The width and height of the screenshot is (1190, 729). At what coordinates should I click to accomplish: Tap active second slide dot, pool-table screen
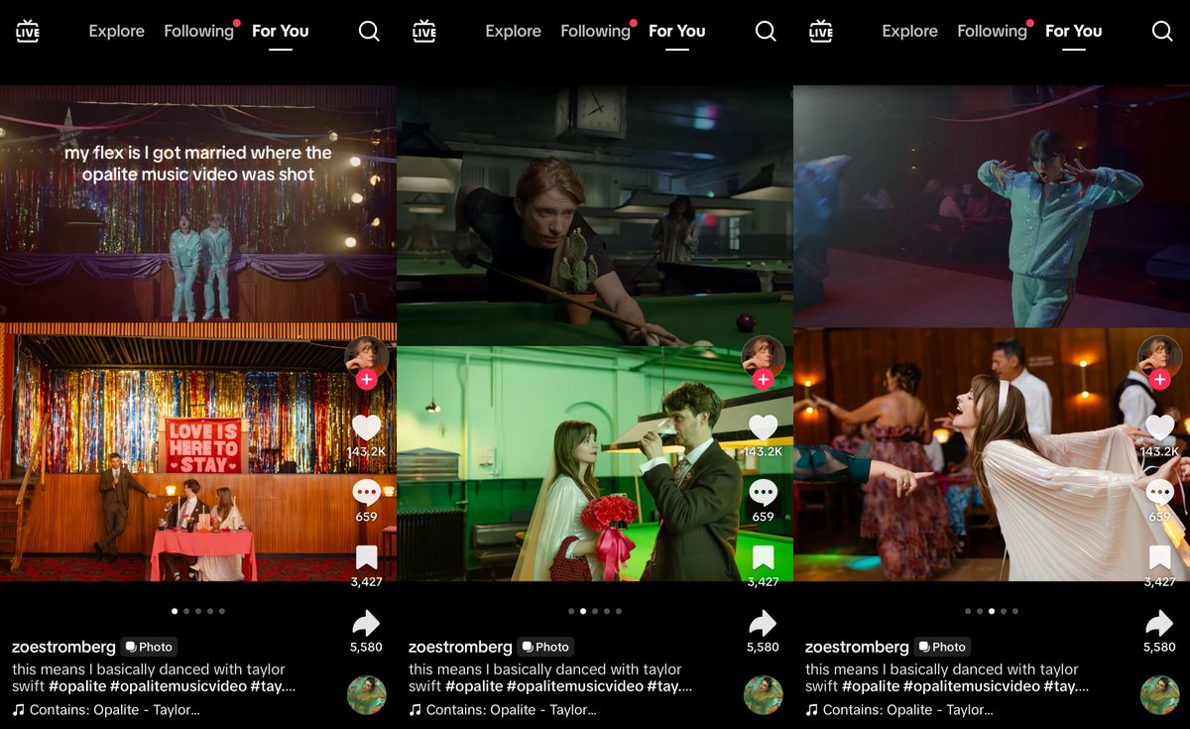(583, 611)
